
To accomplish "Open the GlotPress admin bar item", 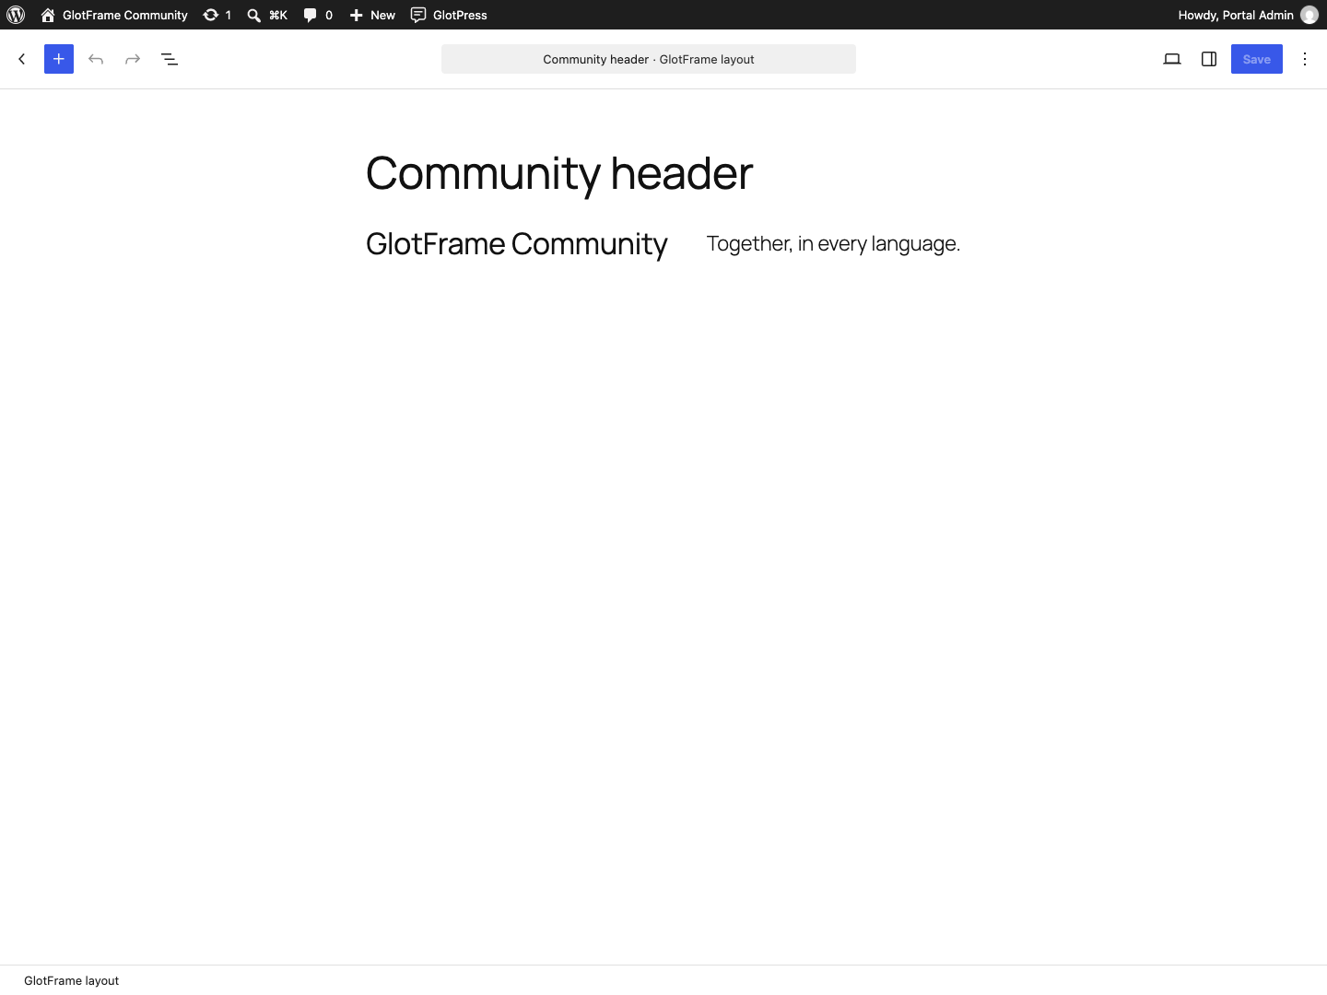I will 449,15.
